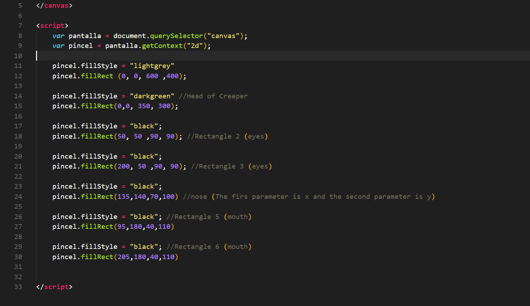This screenshot has height=306, width=530.
Task: Click fillStyle on line 11
Action: pos(99,66)
